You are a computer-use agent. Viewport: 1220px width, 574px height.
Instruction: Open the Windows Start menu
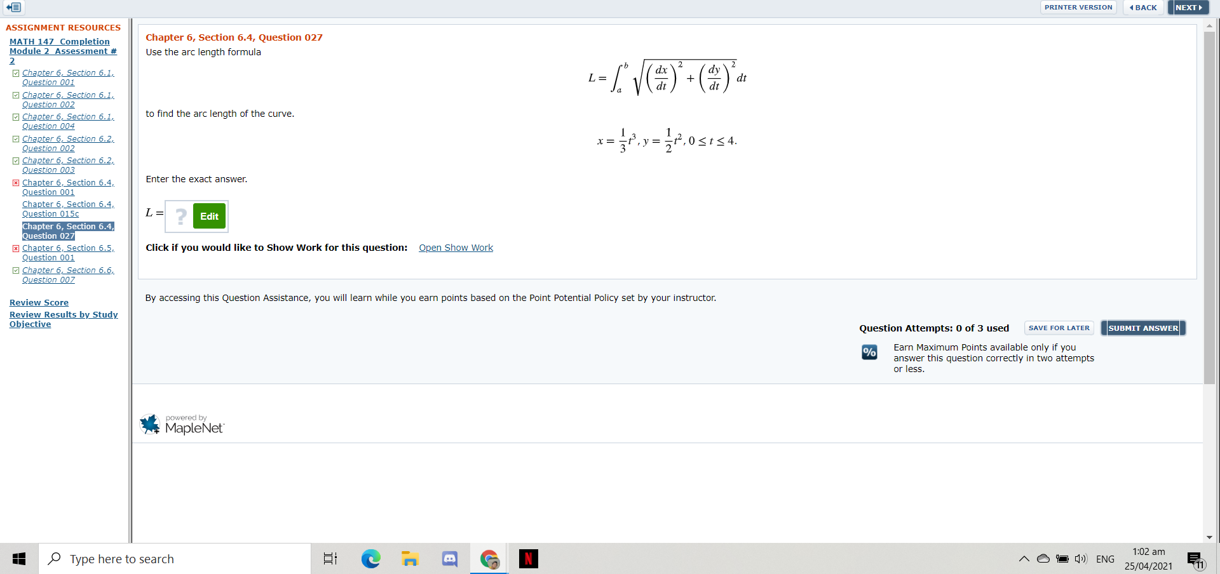(x=18, y=559)
